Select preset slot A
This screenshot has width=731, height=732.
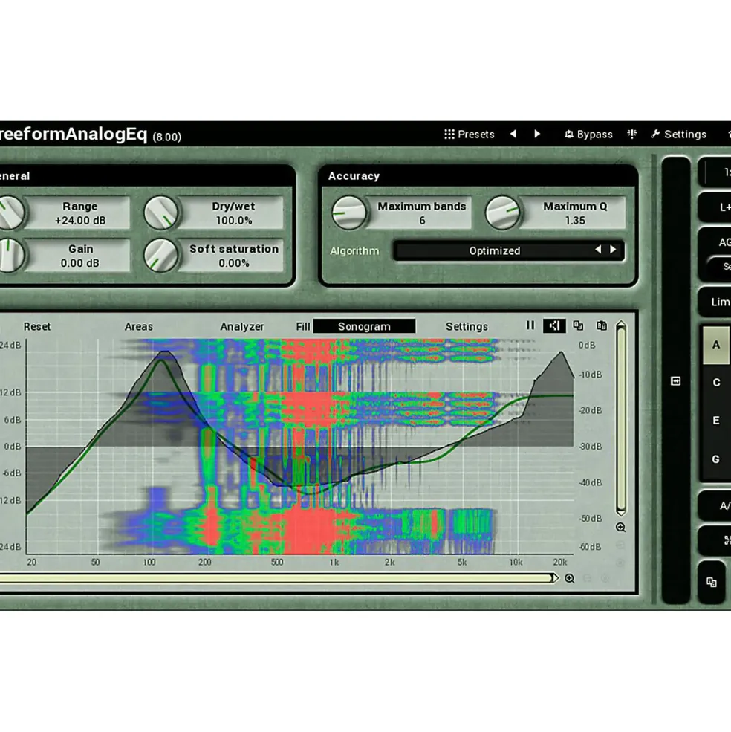click(x=716, y=345)
